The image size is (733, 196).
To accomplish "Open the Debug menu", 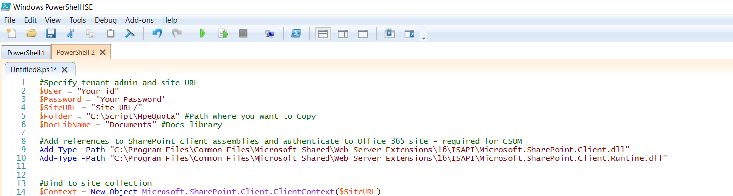I will (106, 20).
